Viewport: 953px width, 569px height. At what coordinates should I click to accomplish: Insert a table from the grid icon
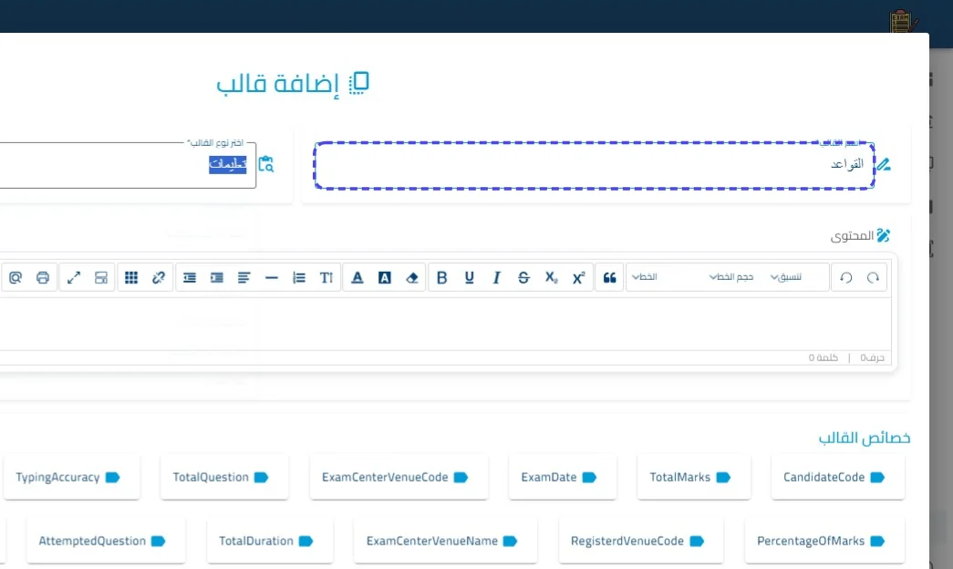pyautogui.click(x=131, y=278)
